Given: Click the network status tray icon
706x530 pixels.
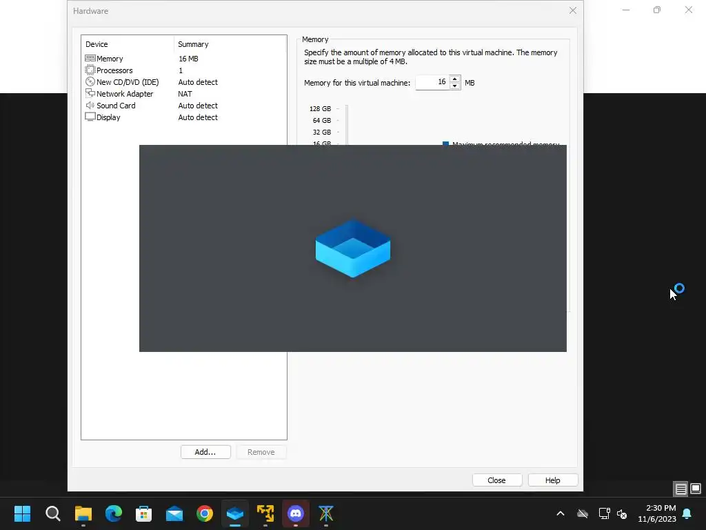Looking at the screenshot, I should coord(604,513).
